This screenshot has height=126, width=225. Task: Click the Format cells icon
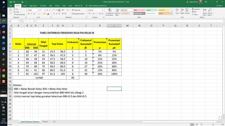[x=187, y=11]
